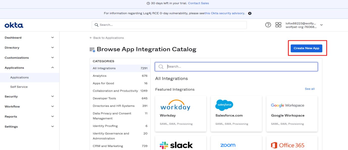Collapse the Applications menu
The width and height of the screenshot is (348, 150).
(x=30, y=68)
